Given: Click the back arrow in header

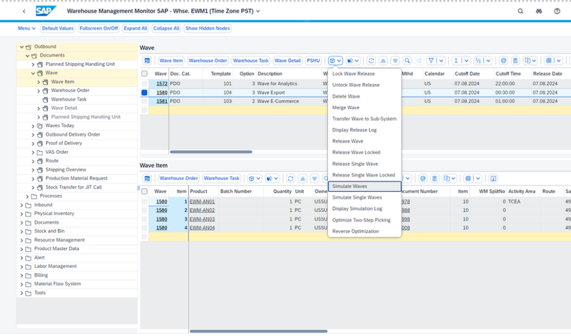Looking at the screenshot, I should 24,11.
